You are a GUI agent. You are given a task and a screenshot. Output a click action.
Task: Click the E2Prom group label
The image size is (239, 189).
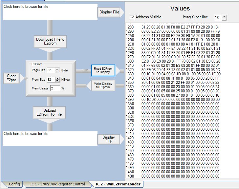click(37, 64)
